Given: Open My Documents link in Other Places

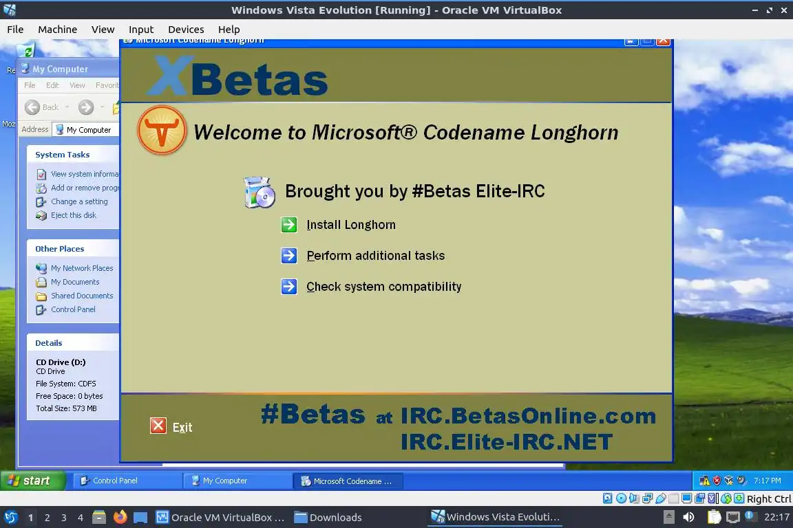Looking at the screenshot, I should [x=67, y=282].
